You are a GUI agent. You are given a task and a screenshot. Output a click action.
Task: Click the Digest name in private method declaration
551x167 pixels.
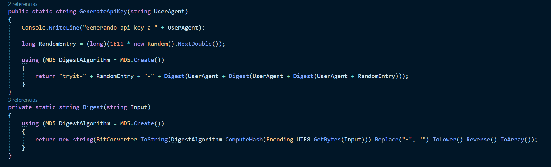[x=93, y=107]
